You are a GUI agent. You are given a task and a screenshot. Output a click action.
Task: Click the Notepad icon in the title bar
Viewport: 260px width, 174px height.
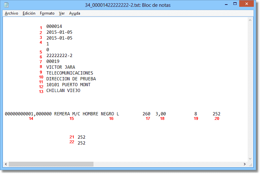pos(6,5)
